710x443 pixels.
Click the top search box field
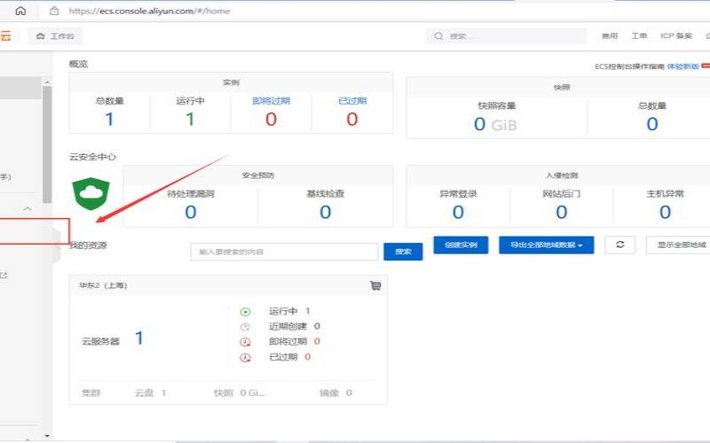click(x=506, y=36)
